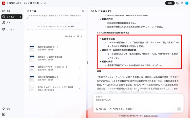
Task: Open the AI アシスタントを選択 dropdown
Action: tap(122, 109)
